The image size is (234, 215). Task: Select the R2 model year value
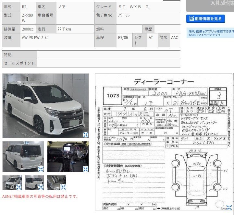24,7
